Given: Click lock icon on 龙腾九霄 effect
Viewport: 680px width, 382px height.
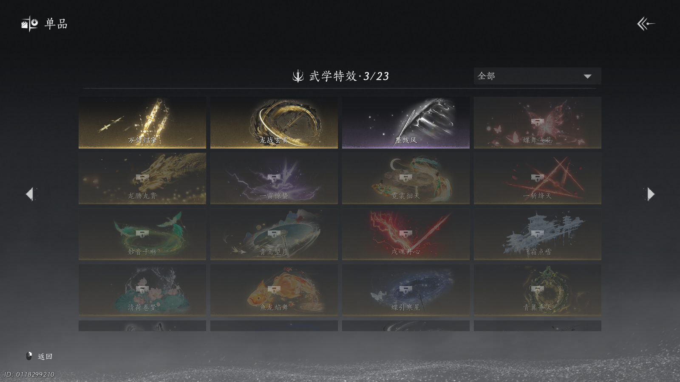Looking at the screenshot, I should click(142, 177).
